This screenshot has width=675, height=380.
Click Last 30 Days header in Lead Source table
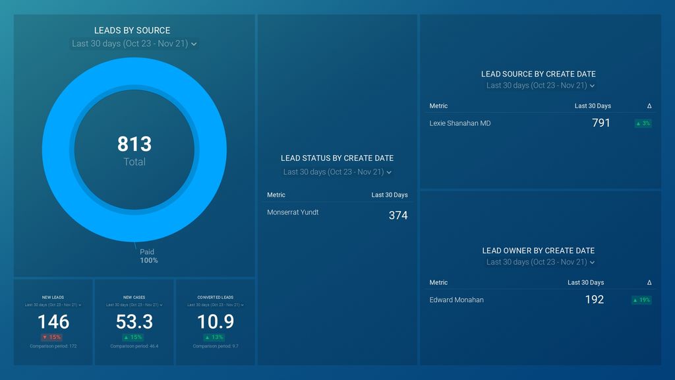(x=593, y=106)
